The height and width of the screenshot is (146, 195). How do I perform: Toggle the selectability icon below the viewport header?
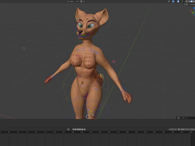(x=185, y=4)
